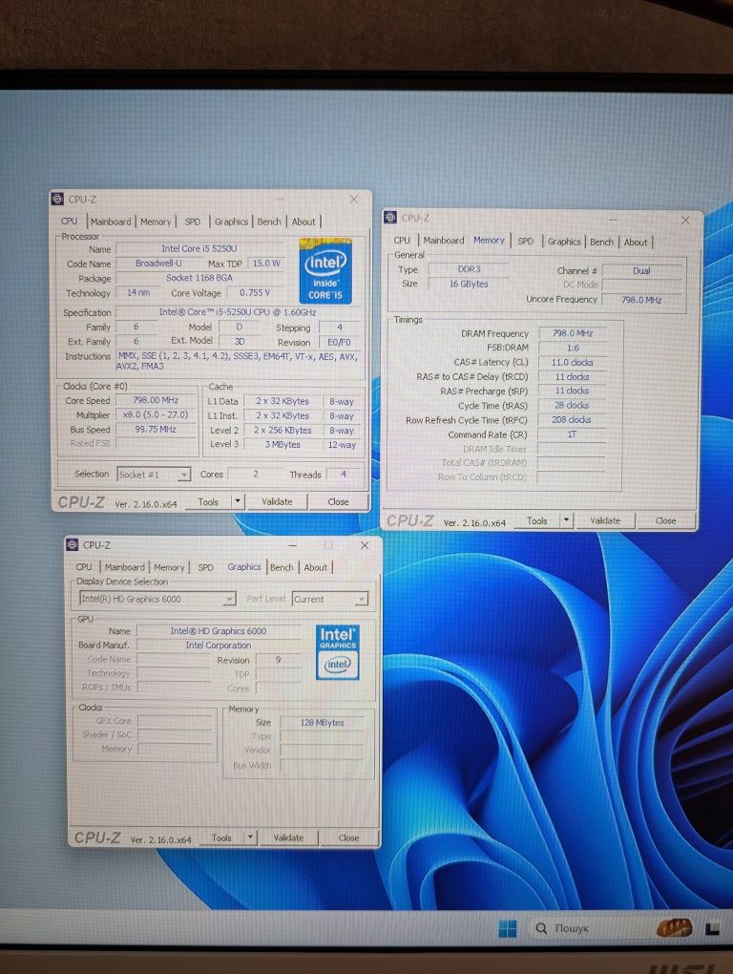The height and width of the screenshot is (974, 733).
Task: Open Graphics tab in the Memory window
Action: [563, 241]
